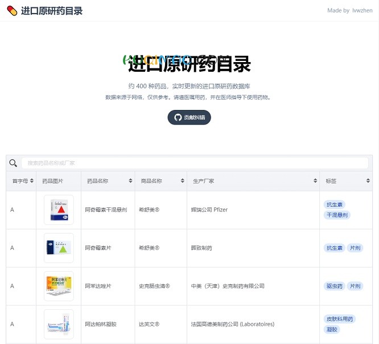Open the 阿奇霉素片 product image
The width and height of the screenshot is (379, 344).
(x=59, y=248)
